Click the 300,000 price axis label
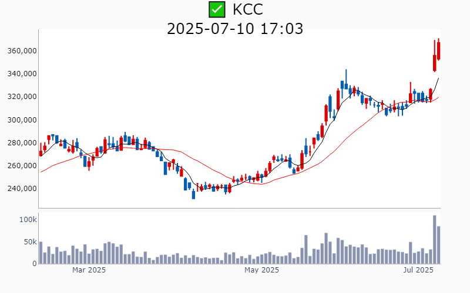Viewport: 470px width, 293px height. click(x=22, y=120)
